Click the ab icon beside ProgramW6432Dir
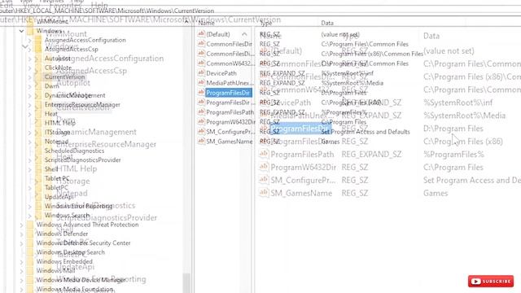 coord(201,121)
